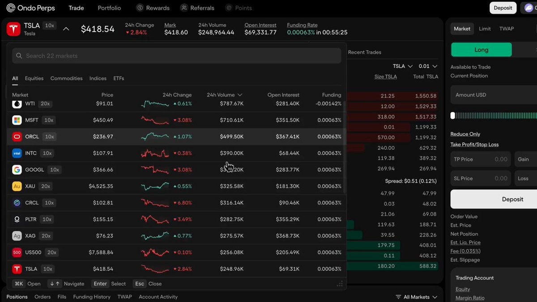Click the Oracle logo icon

17,137
